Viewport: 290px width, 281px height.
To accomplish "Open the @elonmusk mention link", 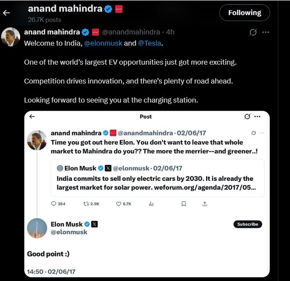I will coord(103,43).
